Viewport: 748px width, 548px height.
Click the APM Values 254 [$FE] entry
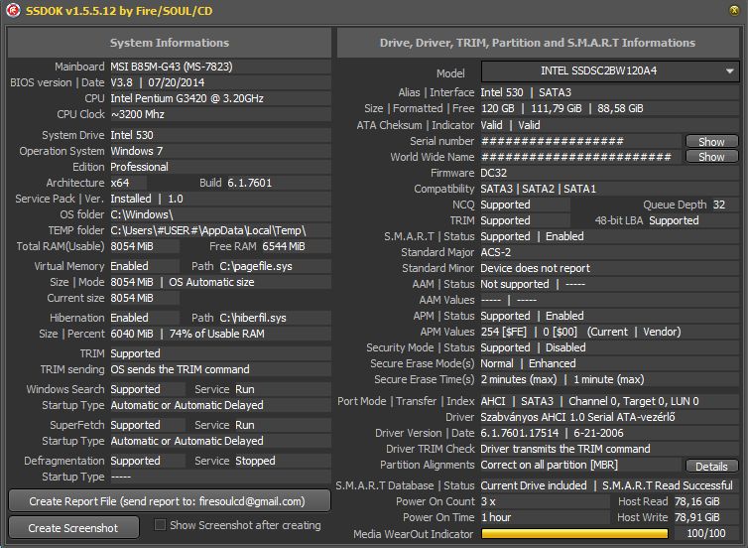point(503,332)
